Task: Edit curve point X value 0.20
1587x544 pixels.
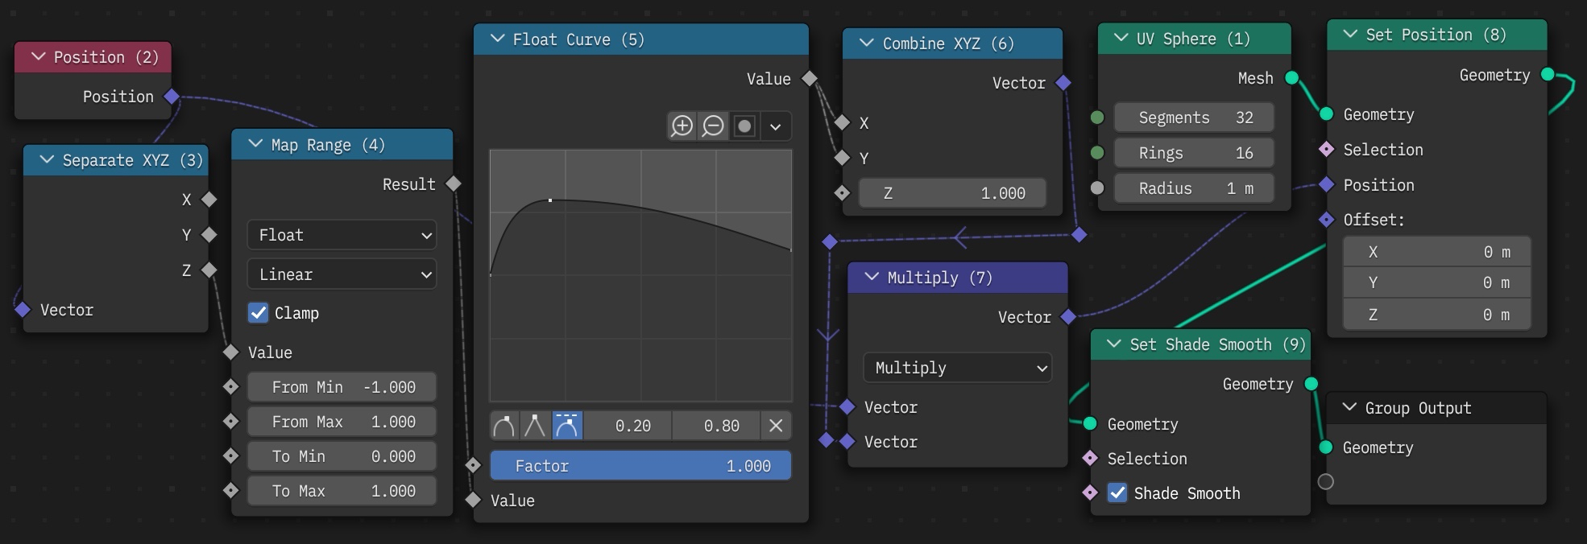Action: [628, 426]
